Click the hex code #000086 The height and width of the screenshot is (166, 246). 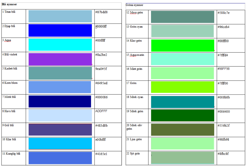pos(101,97)
